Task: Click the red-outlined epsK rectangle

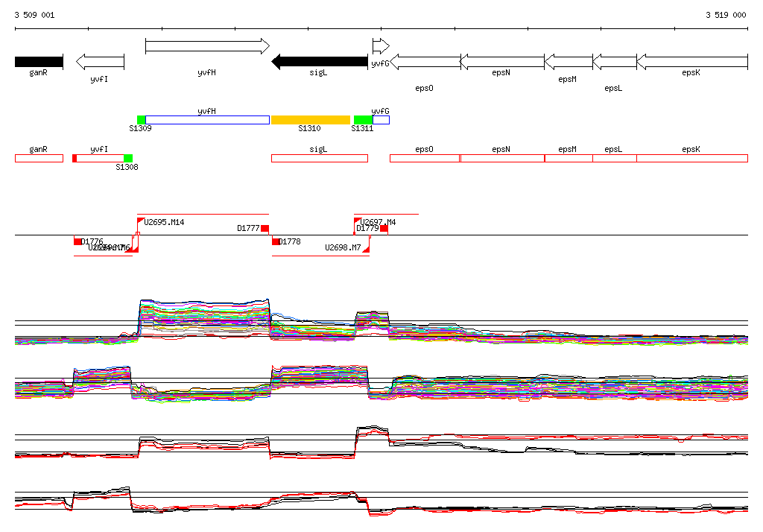Action: (x=692, y=158)
